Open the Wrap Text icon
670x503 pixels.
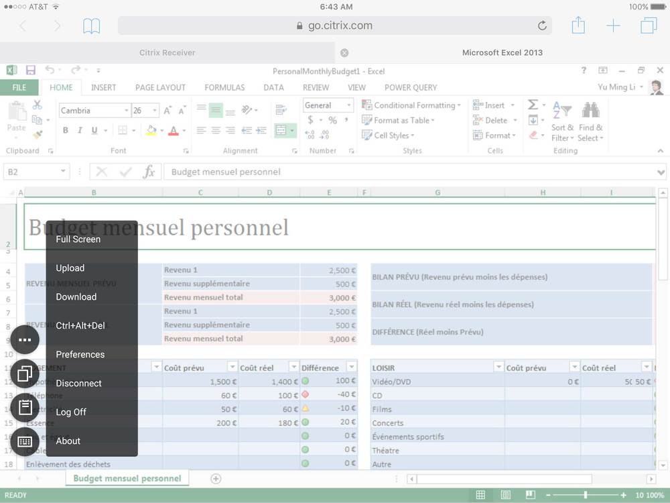pyautogui.click(x=279, y=109)
